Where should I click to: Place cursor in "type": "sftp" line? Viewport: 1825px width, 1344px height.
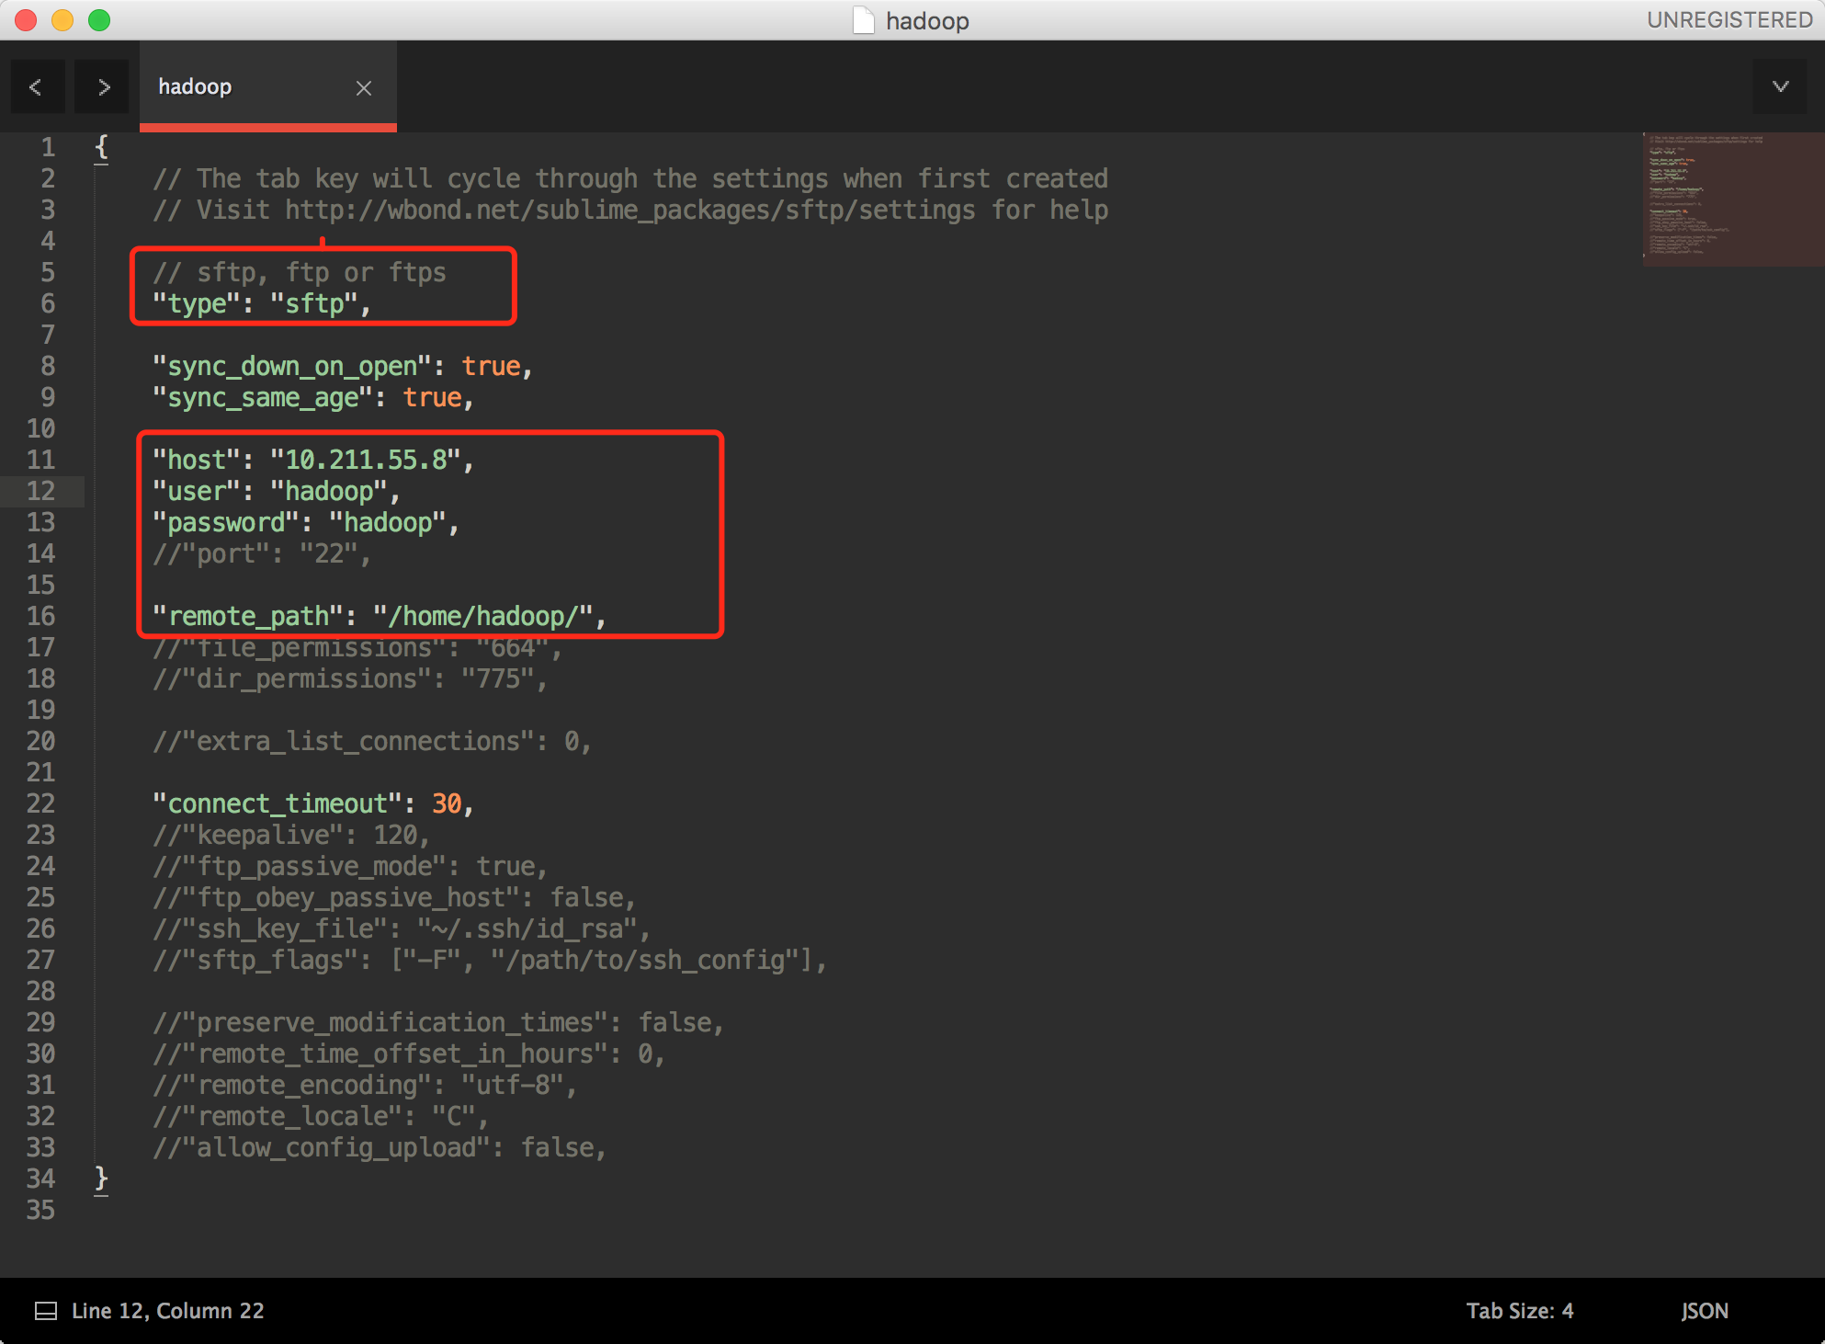pos(261,303)
